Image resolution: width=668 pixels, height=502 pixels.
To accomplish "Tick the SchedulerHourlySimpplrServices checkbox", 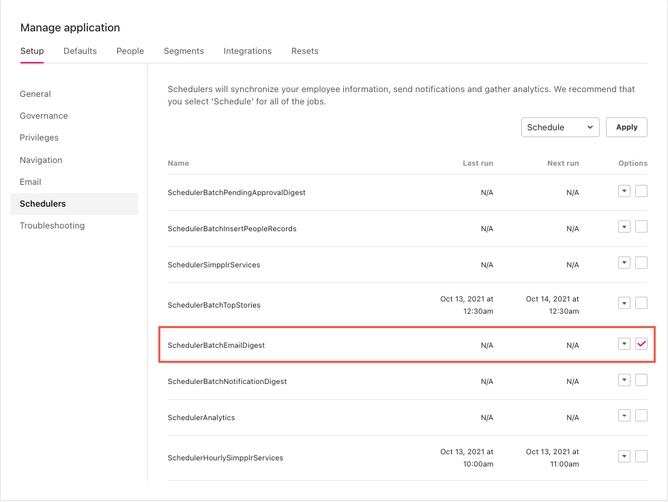I will tap(641, 456).
